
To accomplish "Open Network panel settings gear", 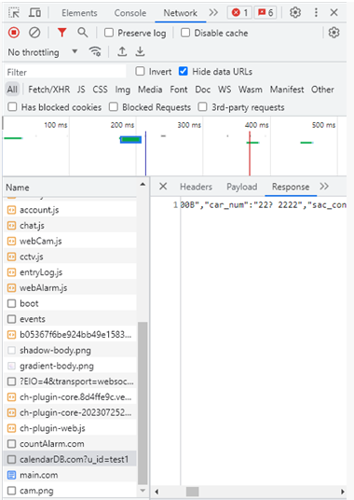I will [x=334, y=33].
